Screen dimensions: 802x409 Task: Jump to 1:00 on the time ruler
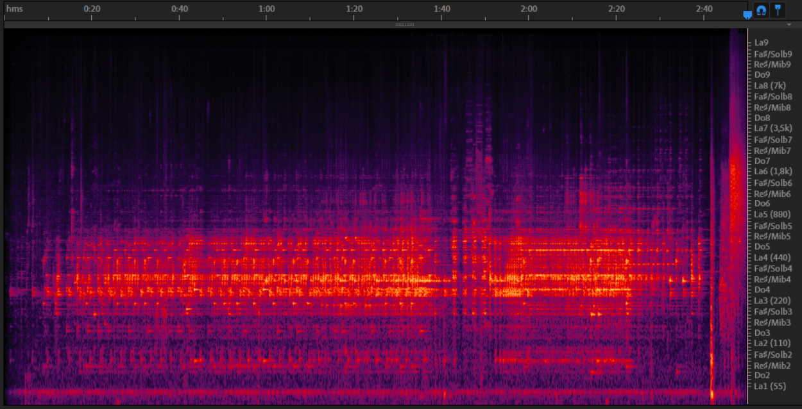[266, 9]
